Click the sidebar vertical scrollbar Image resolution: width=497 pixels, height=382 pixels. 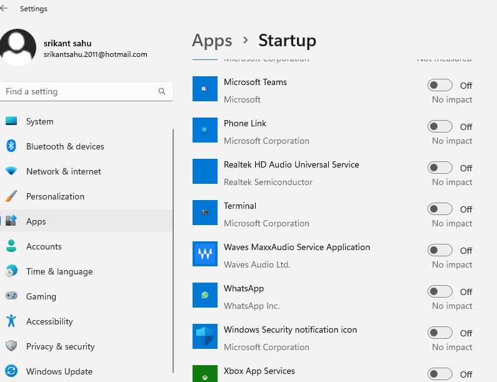click(x=173, y=250)
